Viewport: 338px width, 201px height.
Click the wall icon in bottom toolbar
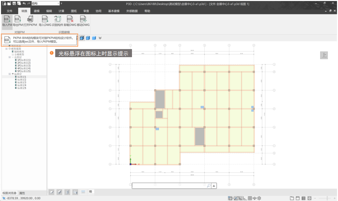pos(75,192)
